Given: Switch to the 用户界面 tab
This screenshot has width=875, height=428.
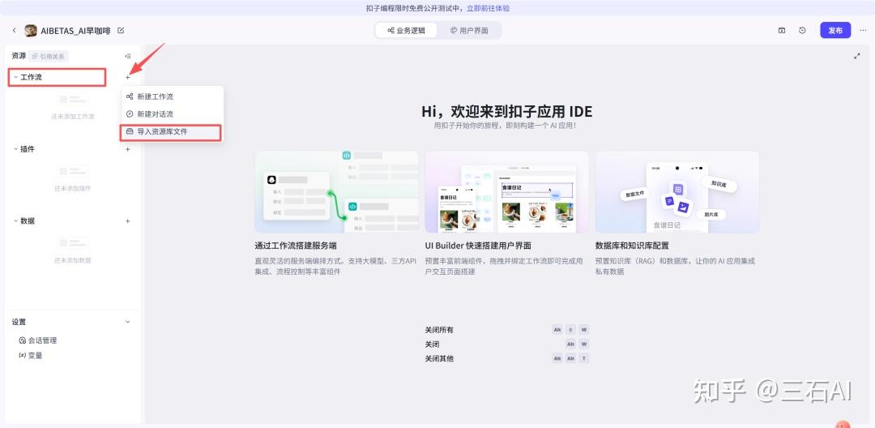Looking at the screenshot, I should point(469,31).
